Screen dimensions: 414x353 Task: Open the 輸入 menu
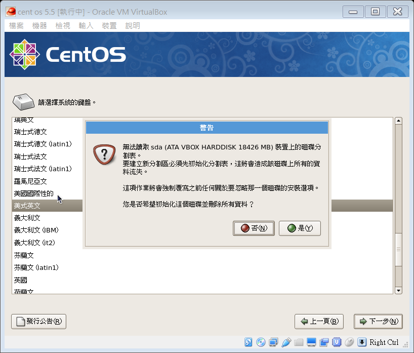[x=86, y=26]
